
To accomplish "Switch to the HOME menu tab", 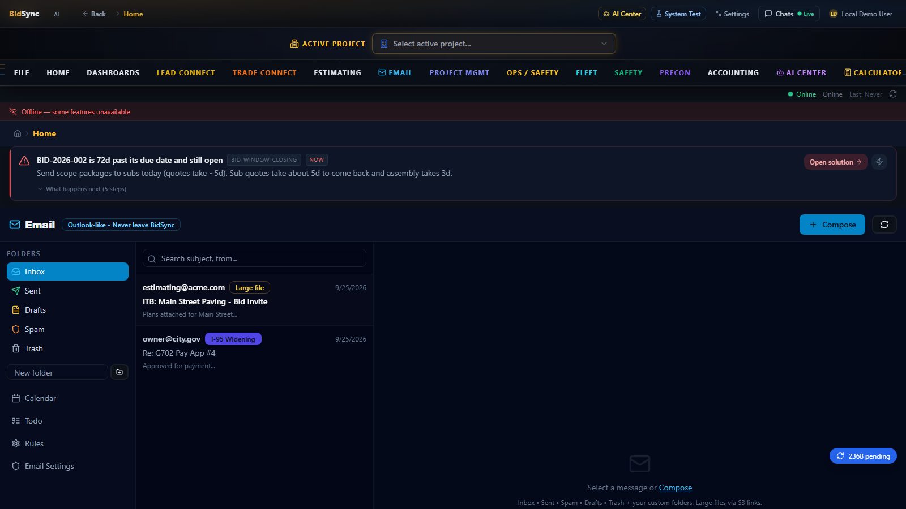I will point(58,72).
